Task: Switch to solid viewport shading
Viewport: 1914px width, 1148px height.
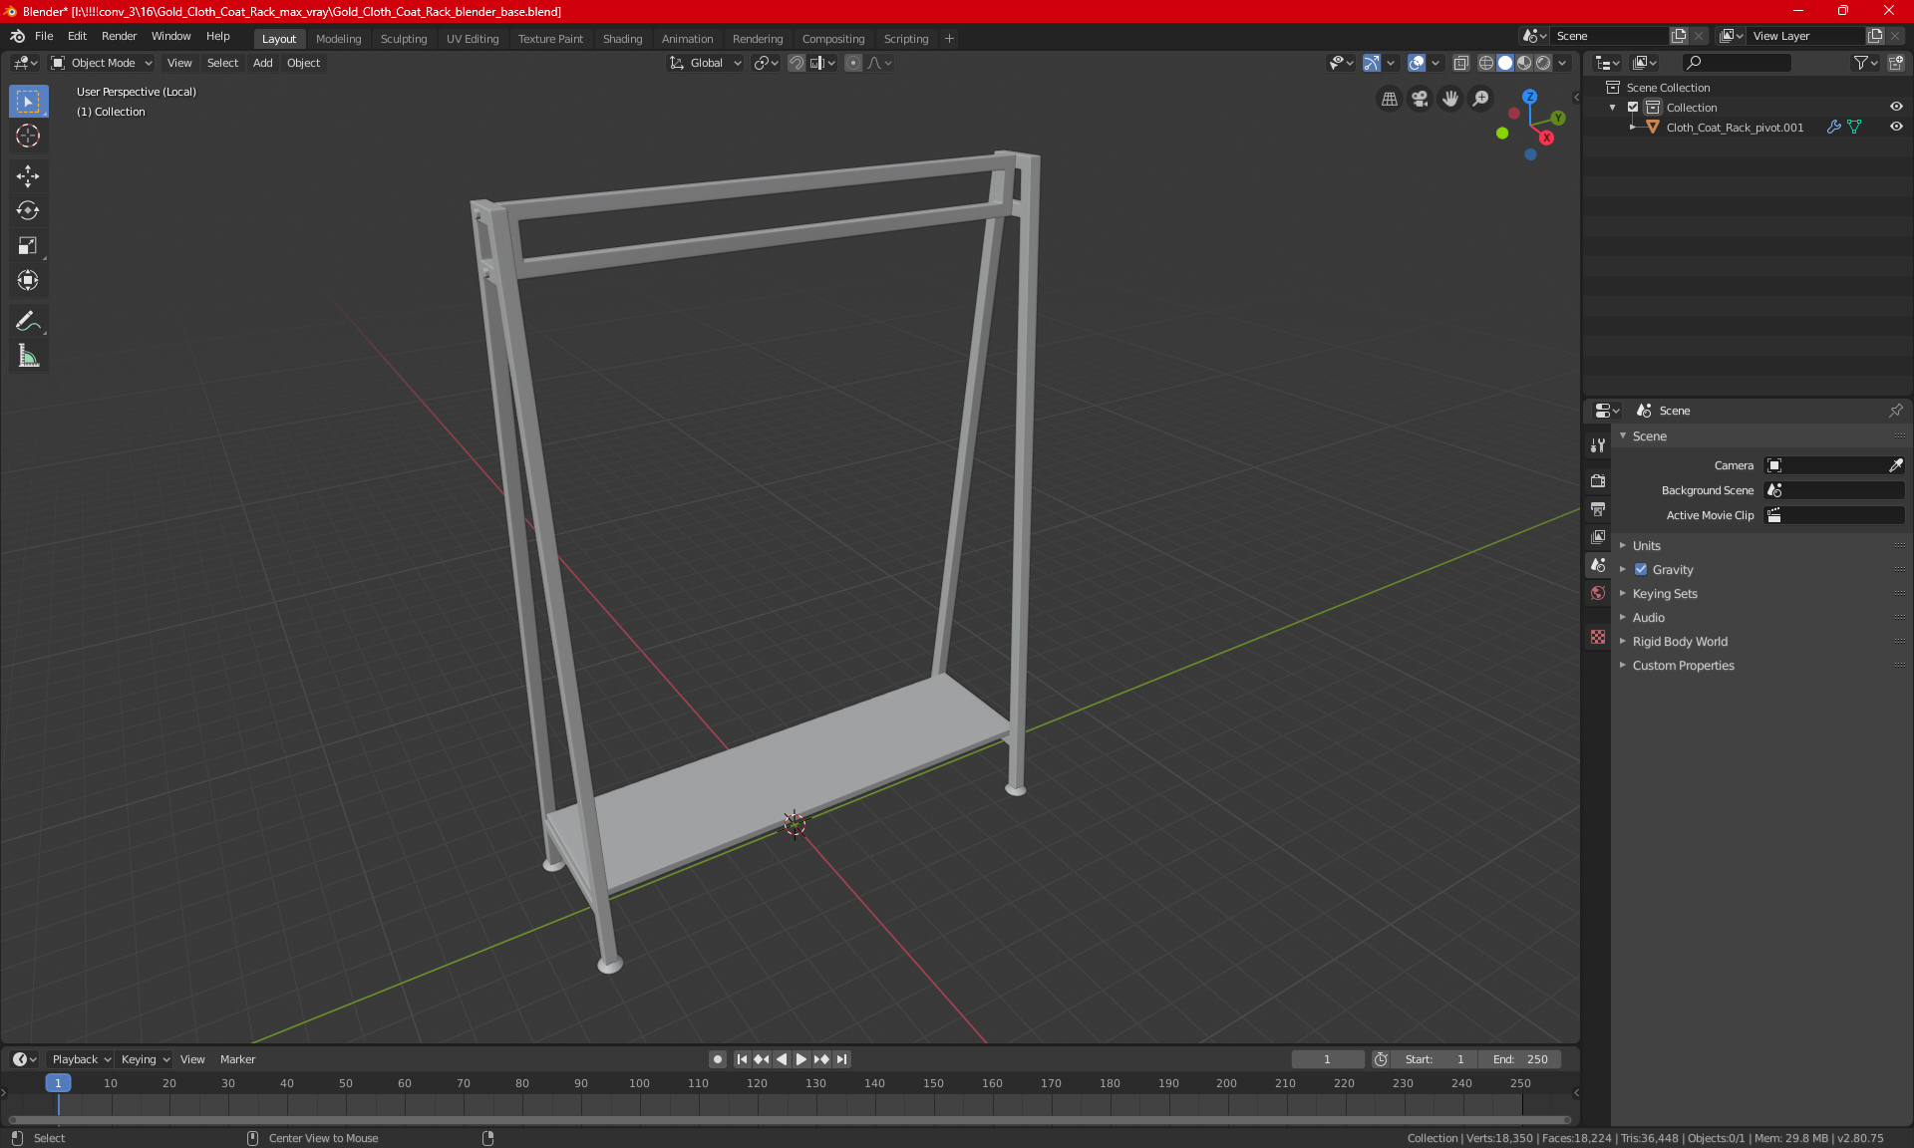Action: (x=1505, y=63)
